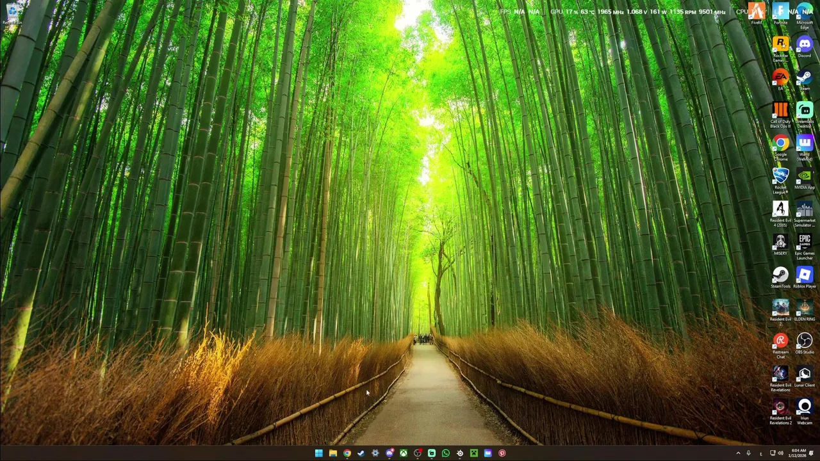Screen dimensions: 820x461
Task: Open Microsoft Edge desktop shortcut
Action: click(x=805, y=17)
